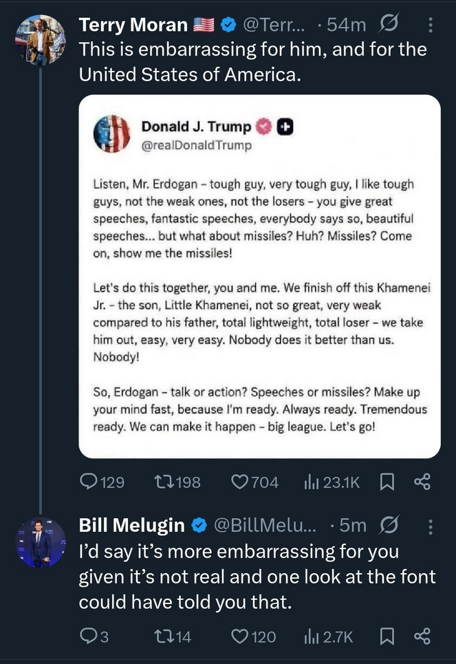Bookmark Bill Melugin's reply
This screenshot has width=456, height=664.
tap(388, 637)
